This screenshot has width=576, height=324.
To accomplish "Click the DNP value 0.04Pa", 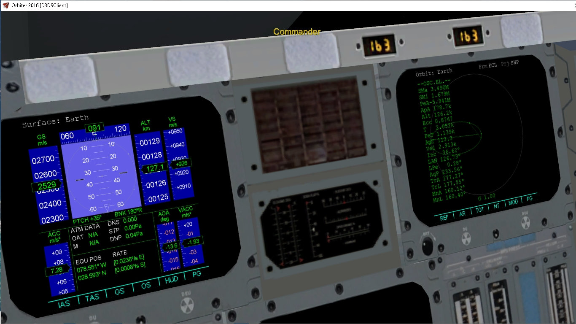I will (134, 235).
